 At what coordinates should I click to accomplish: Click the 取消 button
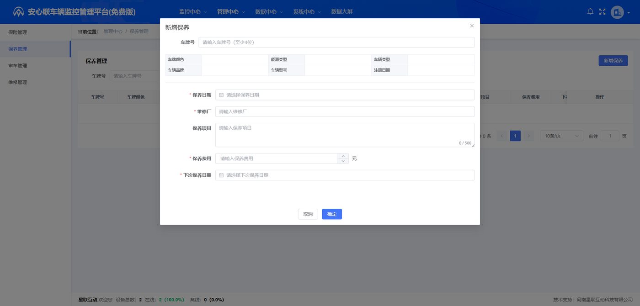pos(308,214)
